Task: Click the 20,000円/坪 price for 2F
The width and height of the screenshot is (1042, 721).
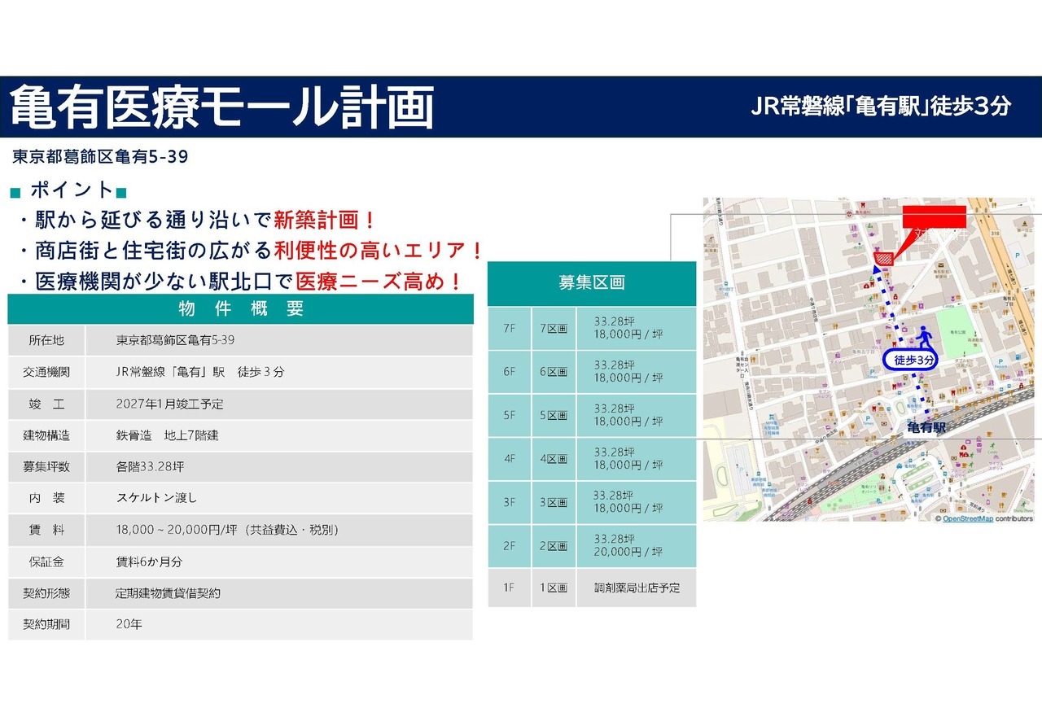Action: (628, 552)
